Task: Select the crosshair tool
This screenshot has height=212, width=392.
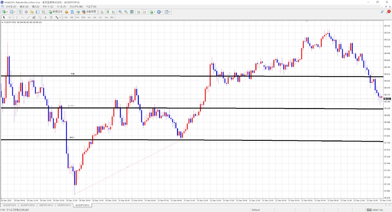Action: pos(10,17)
